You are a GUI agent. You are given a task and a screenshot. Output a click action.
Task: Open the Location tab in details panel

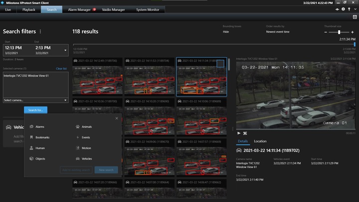pyautogui.click(x=260, y=141)
